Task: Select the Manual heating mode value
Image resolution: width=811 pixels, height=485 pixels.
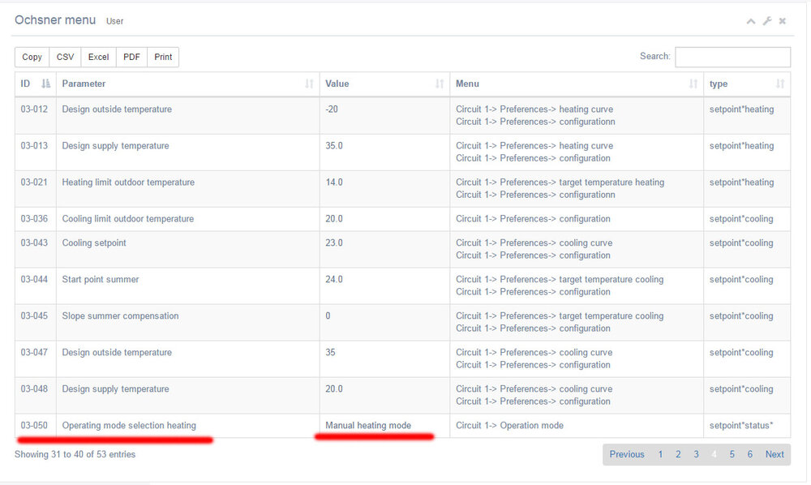Action: (368, 426)
